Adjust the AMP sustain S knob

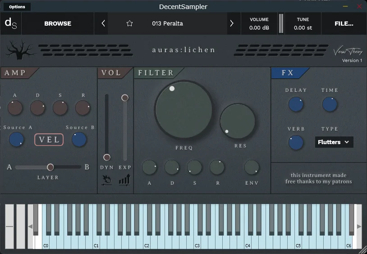(60, 108)
